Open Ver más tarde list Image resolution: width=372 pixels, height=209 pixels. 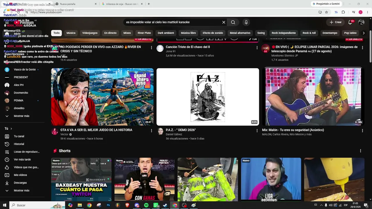(x=22, y=159)
